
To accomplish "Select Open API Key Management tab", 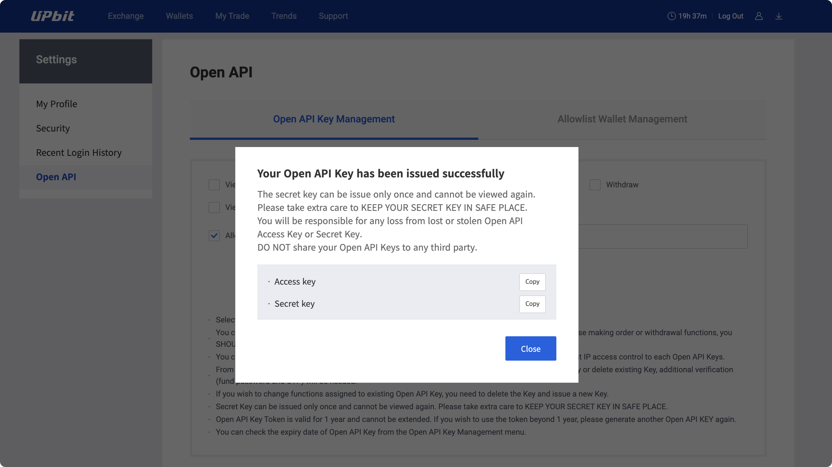I will [x=334, y=119].
